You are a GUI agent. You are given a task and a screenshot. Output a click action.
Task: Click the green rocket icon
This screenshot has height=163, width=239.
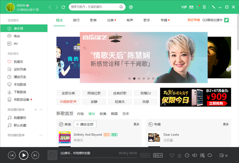(x=226, y=20)
